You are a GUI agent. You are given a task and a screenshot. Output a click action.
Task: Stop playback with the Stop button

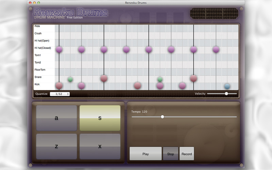[x=171, y=154]
